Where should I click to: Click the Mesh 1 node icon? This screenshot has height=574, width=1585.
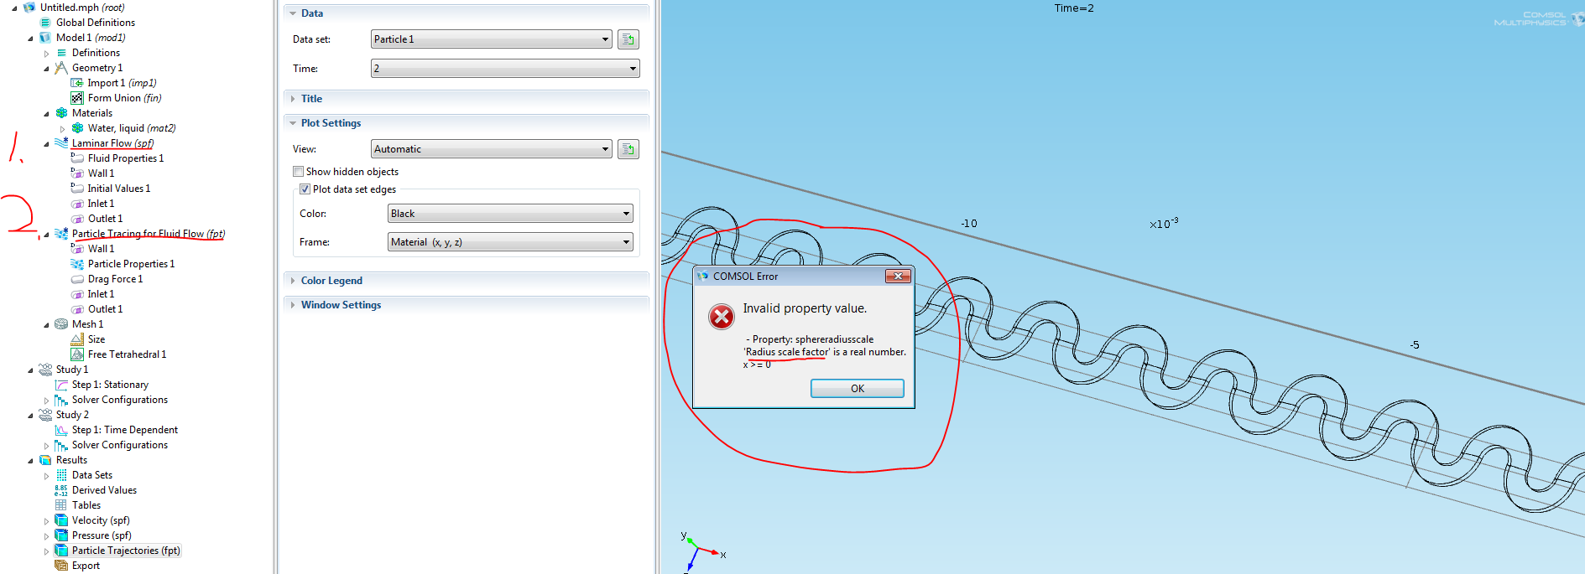click(61, 324)
